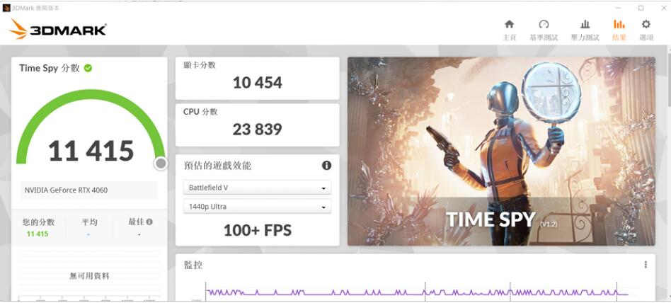Click the 平均 column label
Screen dimensions: 671x303
click(x=89, y=222)
